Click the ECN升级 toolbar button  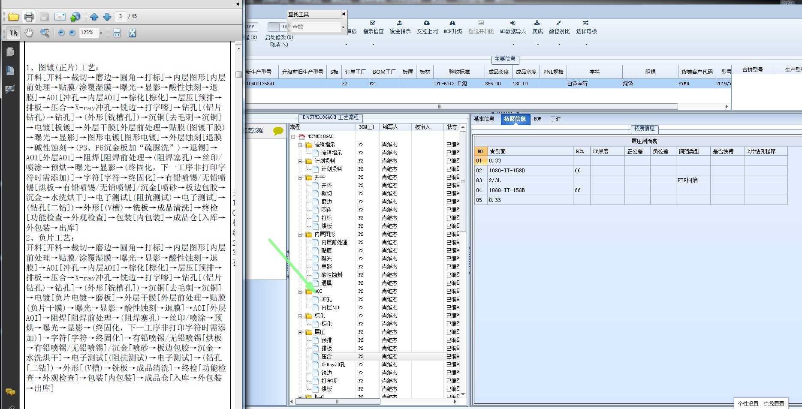point(452,27)
